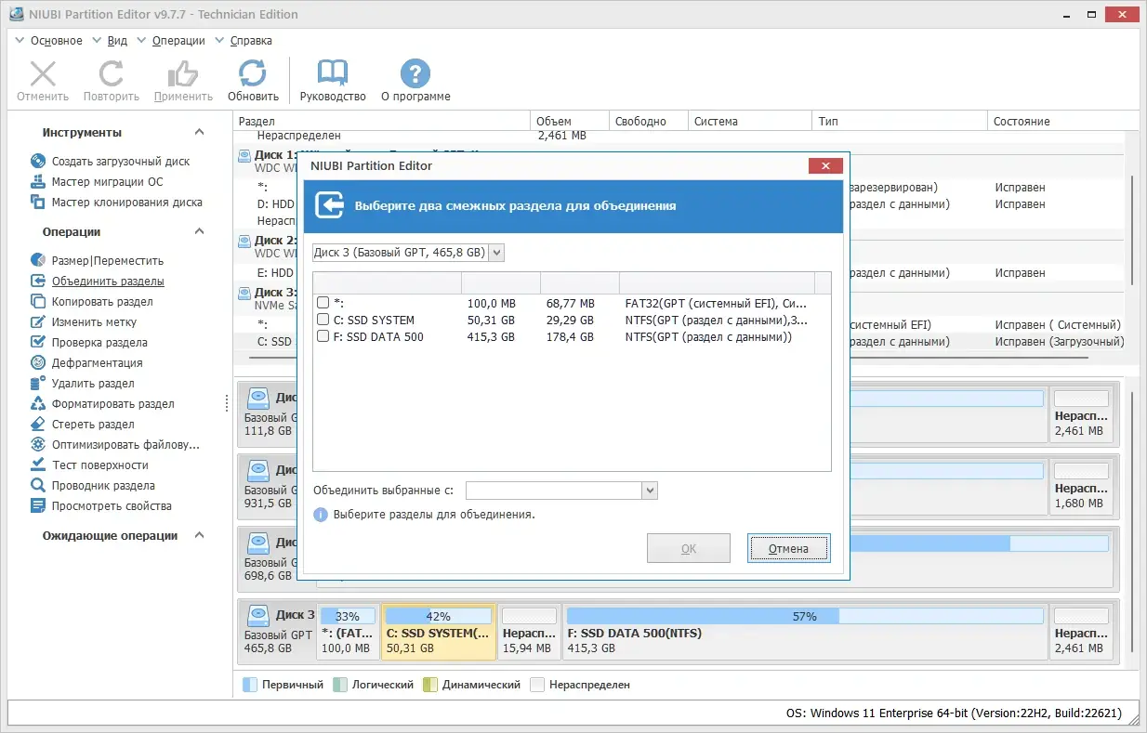Screen dimensions: 1147x733
Task: Choose Размер|Переместить operation
Action: pyautogui.click(x=108, y=261)
